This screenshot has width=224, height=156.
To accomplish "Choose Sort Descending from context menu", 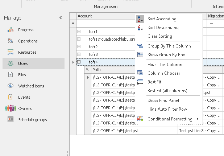I will pyautogui.click(x=169, y=28).
